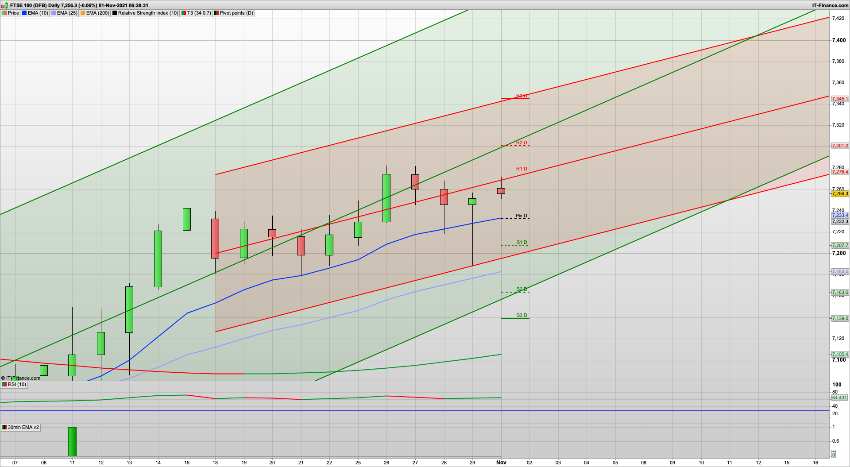Click the green 0 value tag in 30min EMA panel
The height and width of the screenshot is (467, 850).
point(834,455)
